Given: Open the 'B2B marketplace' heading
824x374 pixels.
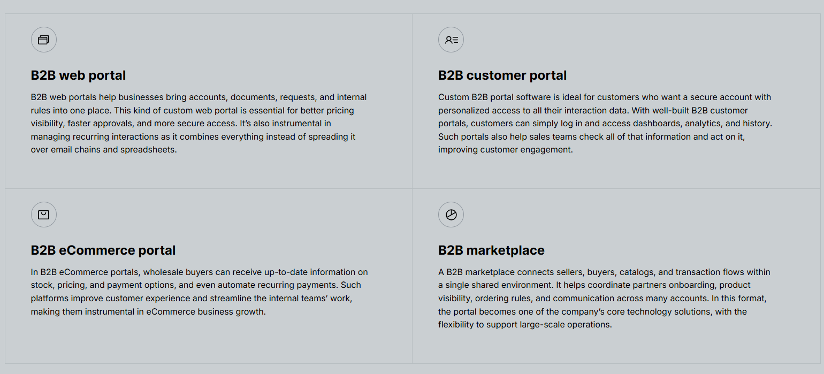Looking at the screenshot, I should pos(491,250).
